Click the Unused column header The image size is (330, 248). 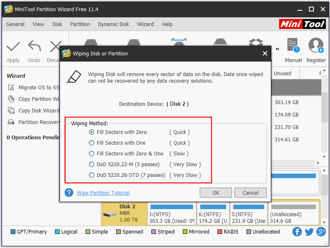[282, 74]
